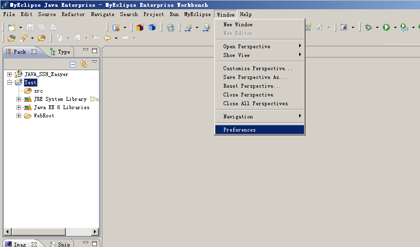Click the New file wizard icon
This screenshot has width=420, height=247.
(12, 27)
